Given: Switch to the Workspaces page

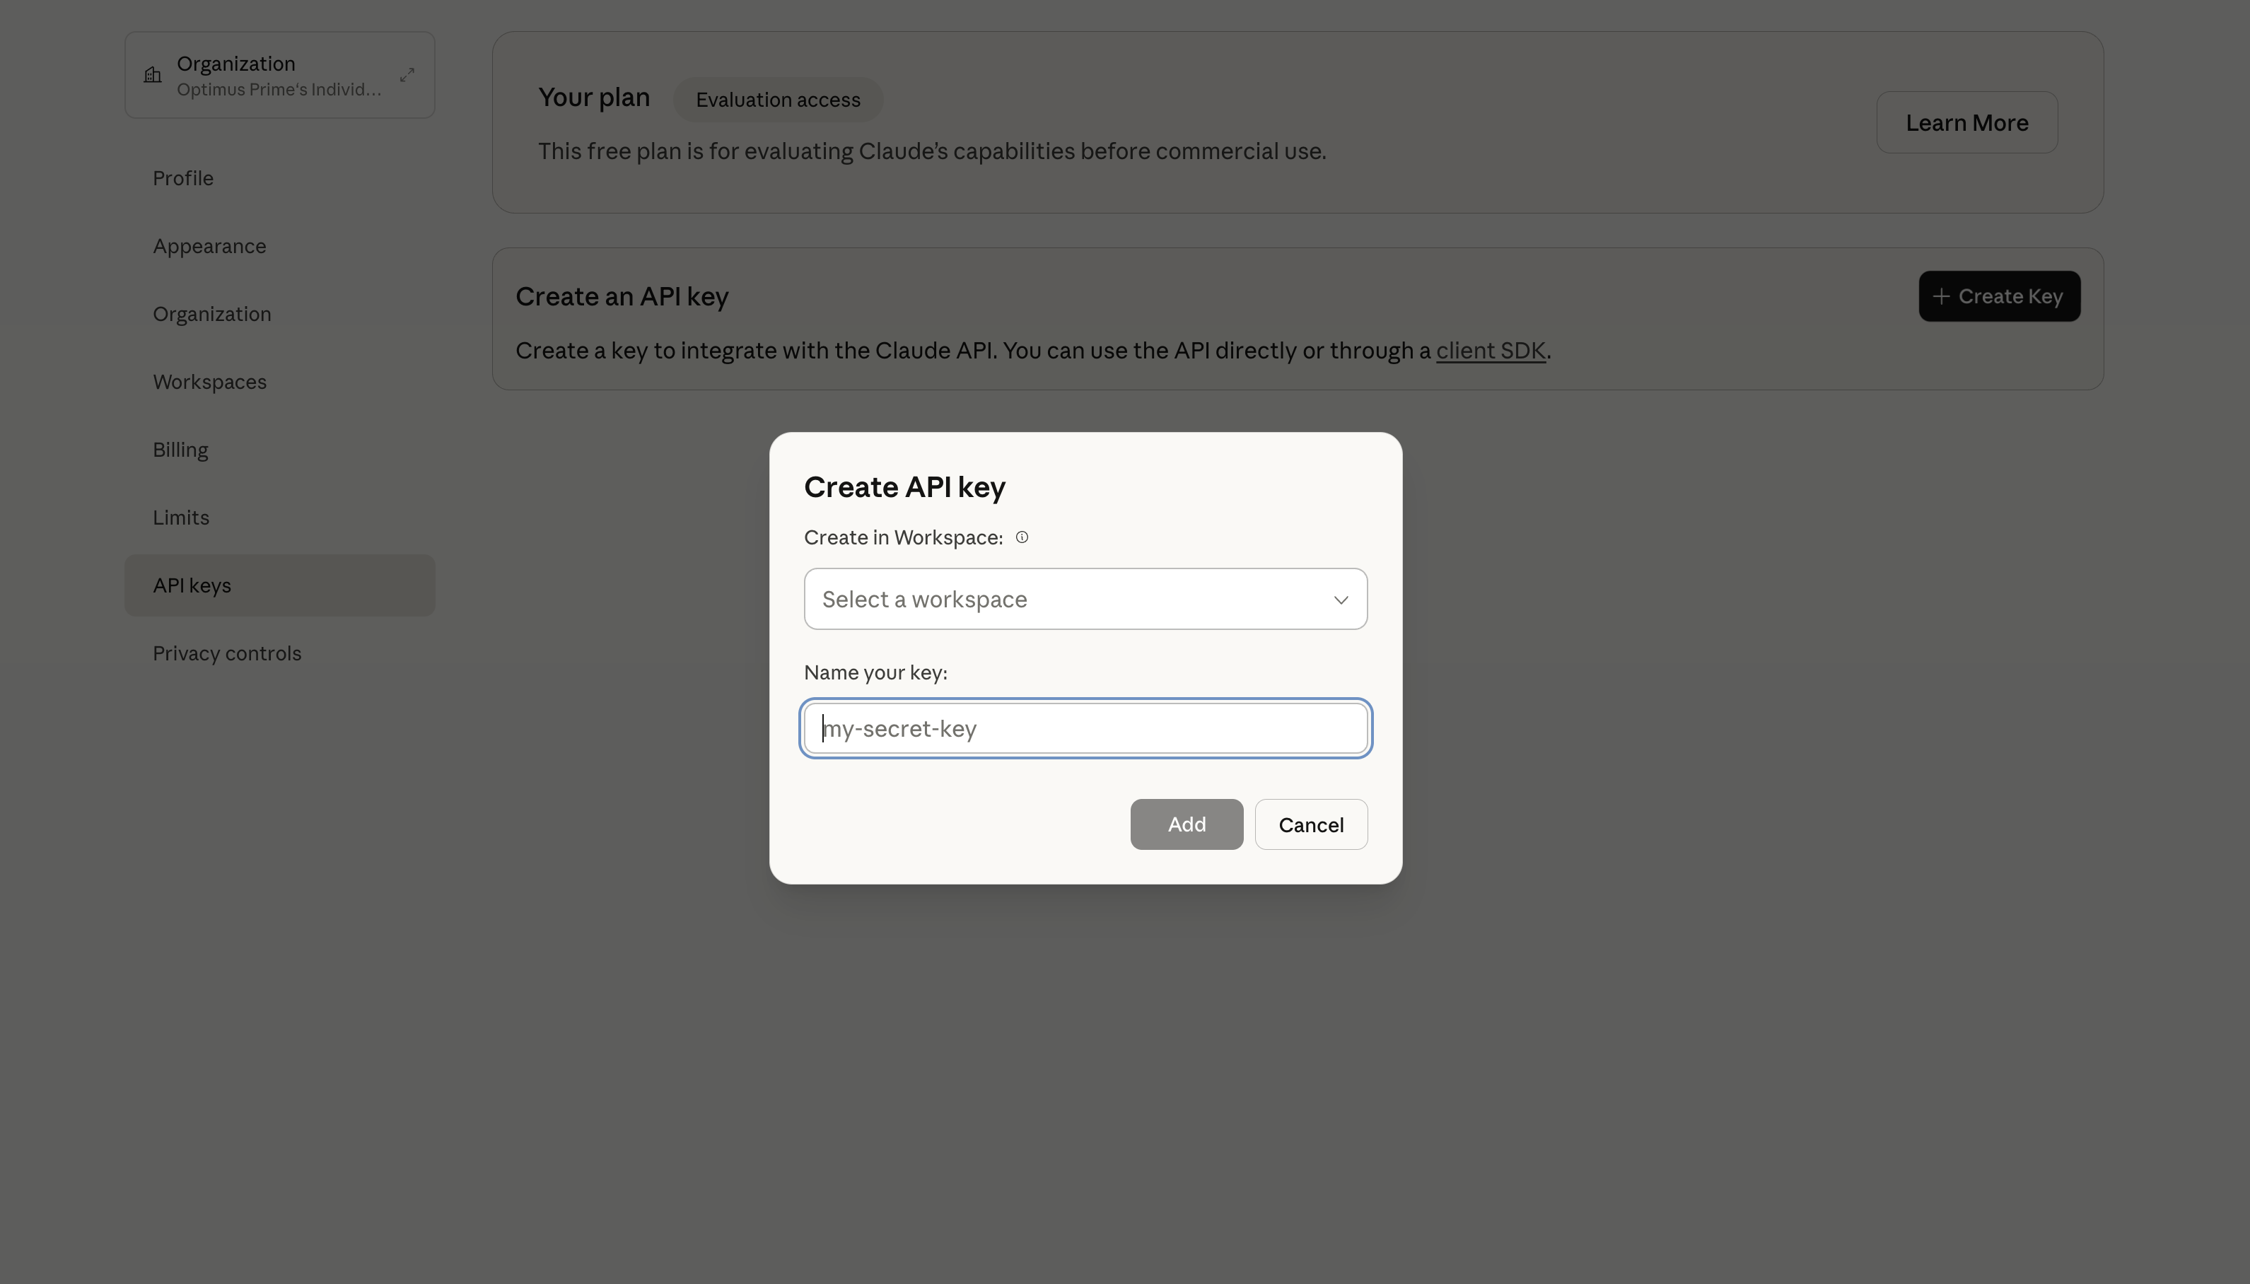Looking at the screenshot, I should [210, 382].
